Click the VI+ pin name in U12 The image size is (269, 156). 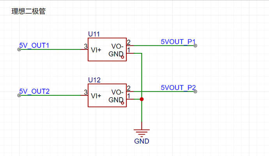96,96
